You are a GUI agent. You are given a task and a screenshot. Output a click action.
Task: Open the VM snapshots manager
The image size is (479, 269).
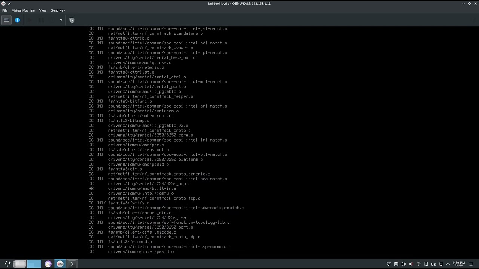coord(72,20)
